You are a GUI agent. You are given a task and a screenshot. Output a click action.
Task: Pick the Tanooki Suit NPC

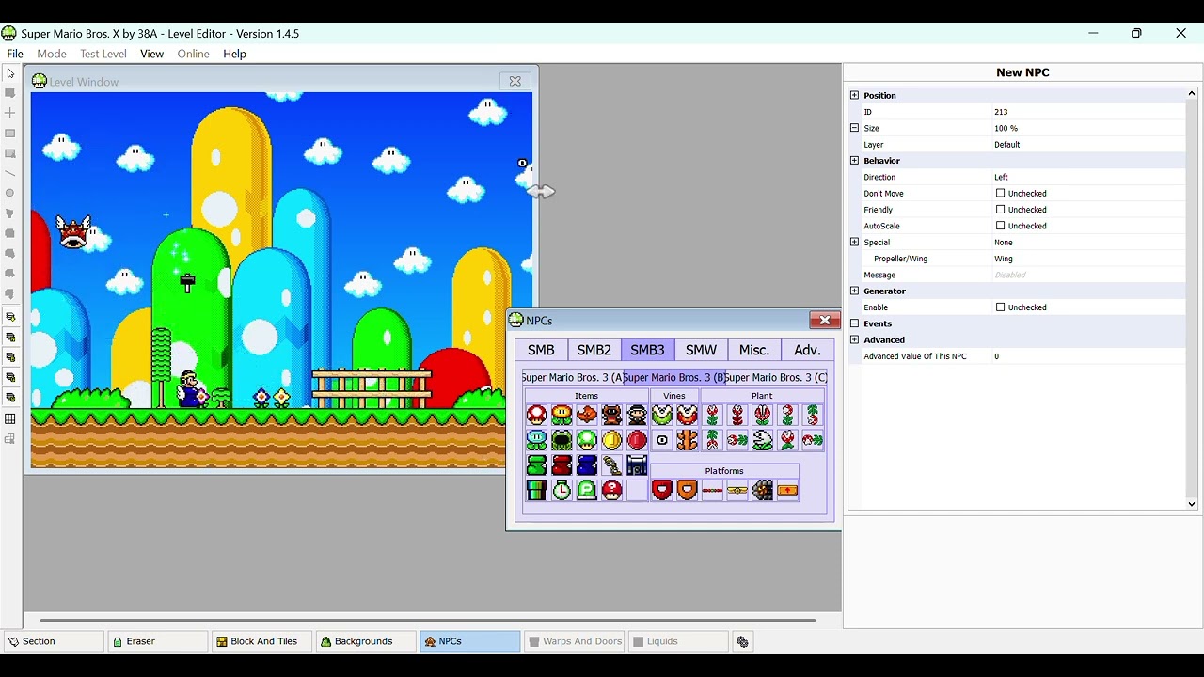pyautogui.click(x=611, y=415)
